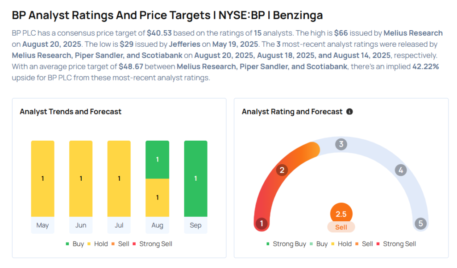Click the green Buy segment of August bar
The image size is (457, 268).
point(158,159)
